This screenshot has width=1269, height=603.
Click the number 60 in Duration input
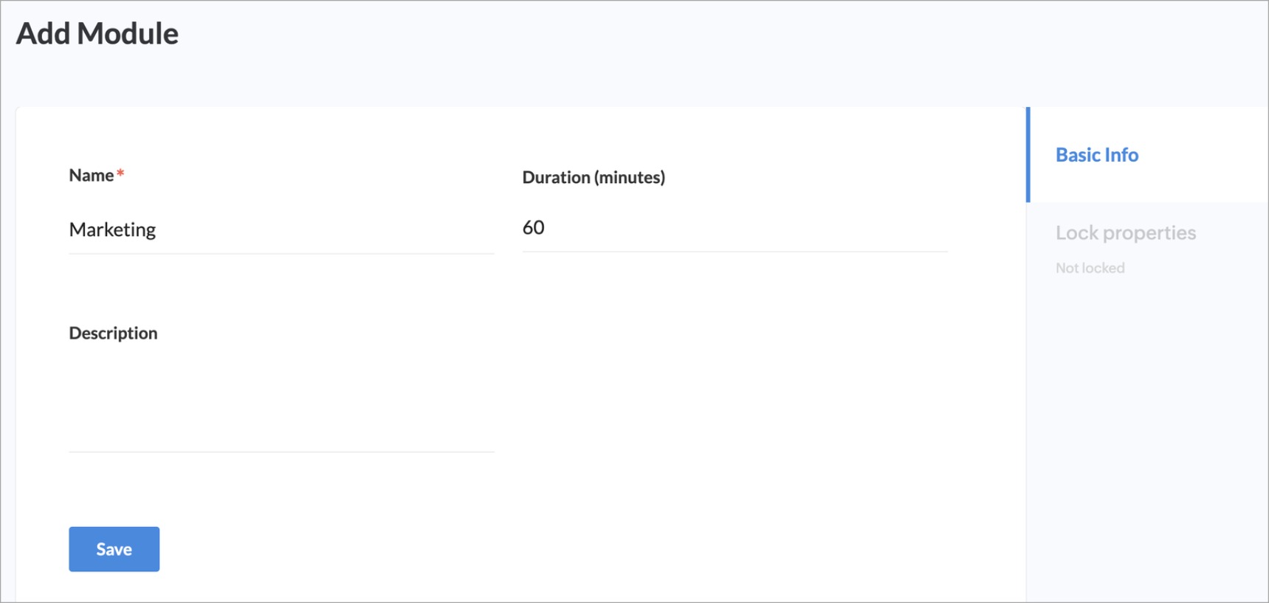click(x=533, y=227)
